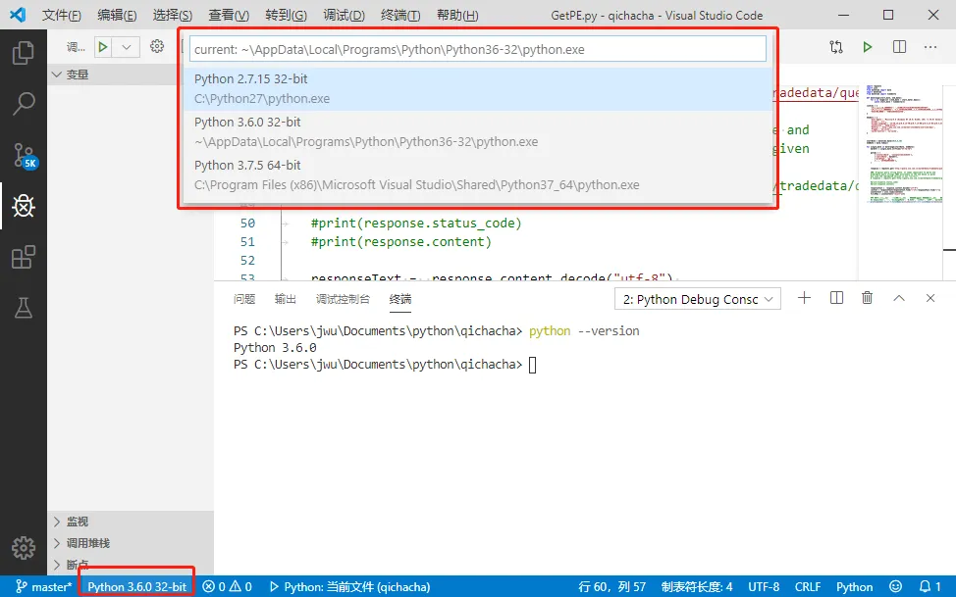Expand the 调用堆栈 section
The height and width of the screenshot is (597, 956).
(x=131, y=543)
